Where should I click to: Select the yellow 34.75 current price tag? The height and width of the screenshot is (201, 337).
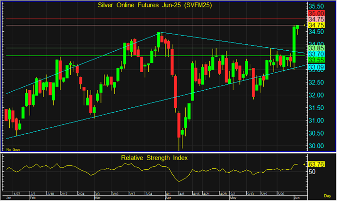[x=316, y=25]
